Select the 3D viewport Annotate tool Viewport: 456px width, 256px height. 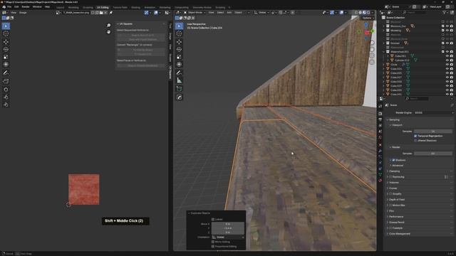[x=179, y=73]
